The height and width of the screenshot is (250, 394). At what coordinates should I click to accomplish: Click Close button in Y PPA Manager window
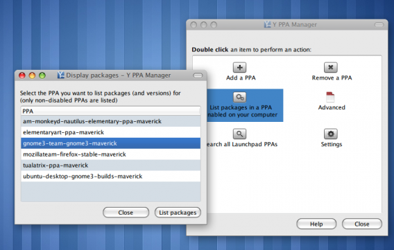click(362, 224)
